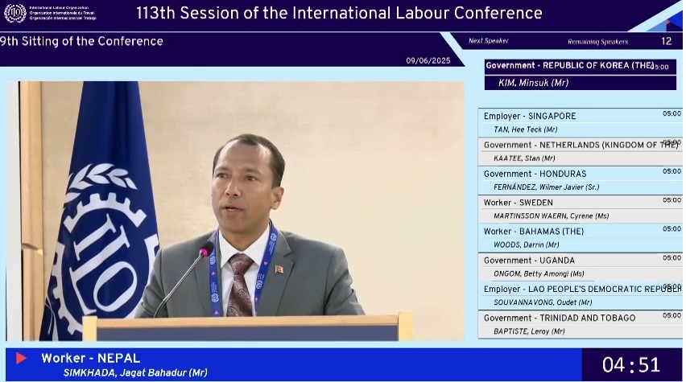Screen dimensions: 686x382
Task: Click the 05:00 time for Singapore
Action: click(672, 113)
